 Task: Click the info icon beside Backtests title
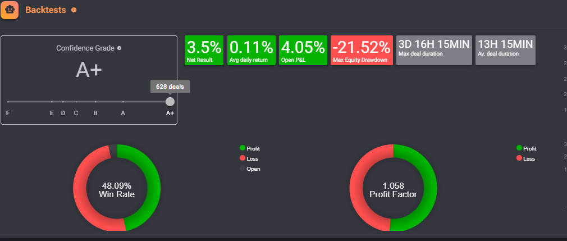74,10
